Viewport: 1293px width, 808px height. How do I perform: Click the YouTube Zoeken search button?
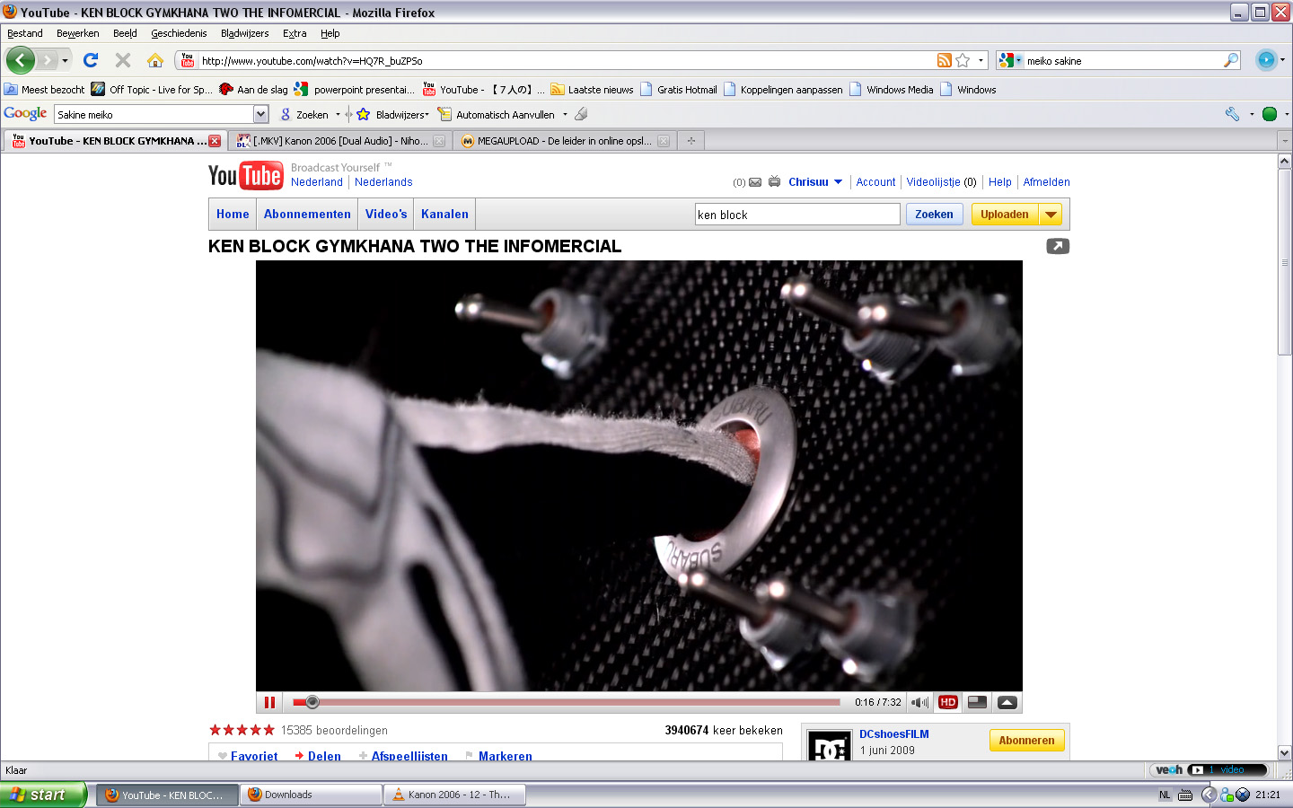click(x=934, y=215)
